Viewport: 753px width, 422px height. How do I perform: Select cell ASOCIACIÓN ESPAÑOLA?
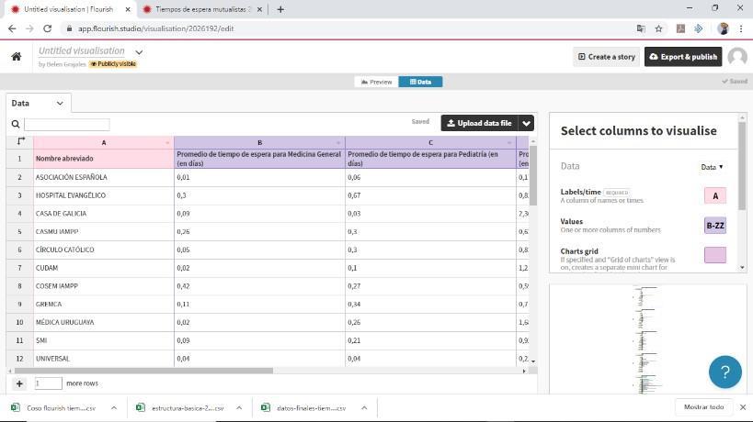[x=104, y=177]
